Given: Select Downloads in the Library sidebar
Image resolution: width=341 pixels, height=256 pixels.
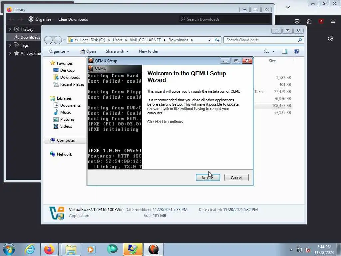Looking at the screenshot, I should coord(27,37).
